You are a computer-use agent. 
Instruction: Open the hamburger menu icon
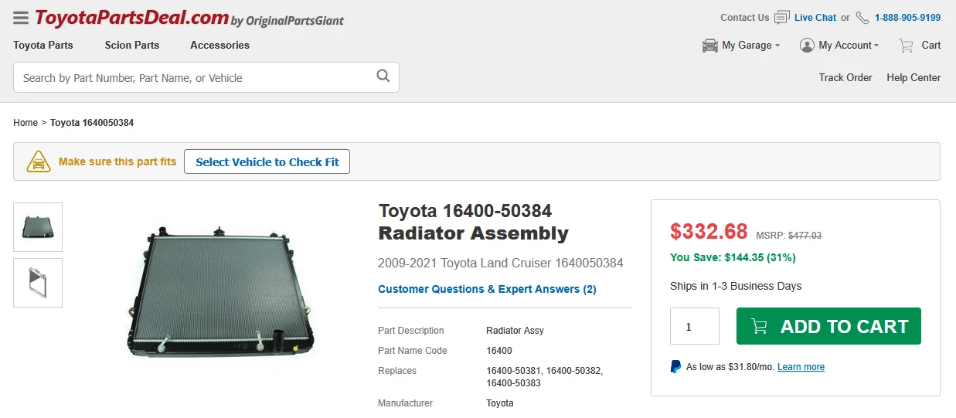click(21, 18)
